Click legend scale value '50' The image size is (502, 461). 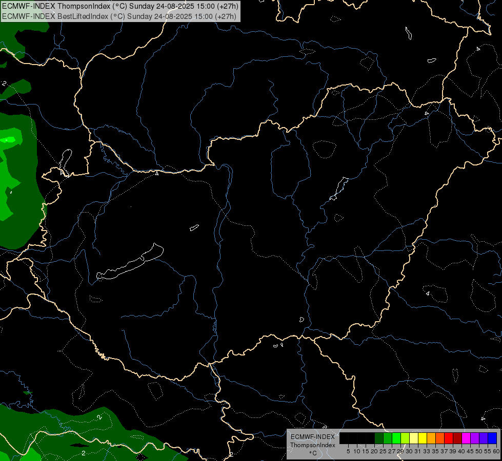(x=479, y=451)
